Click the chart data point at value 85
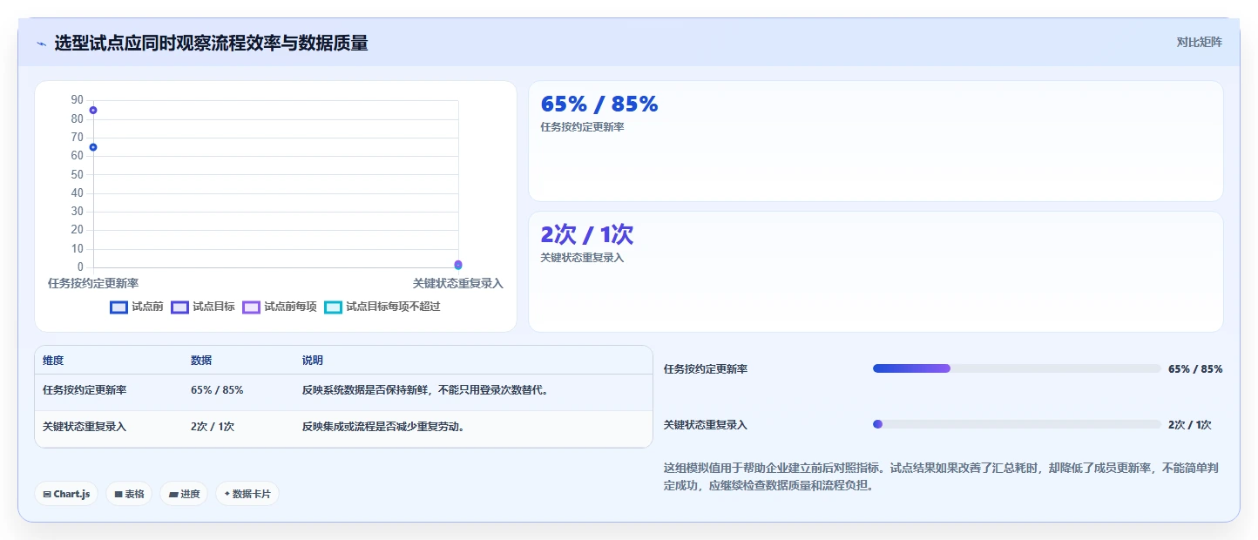Viewport: 1258px width, 540px height. coord(93,110)
